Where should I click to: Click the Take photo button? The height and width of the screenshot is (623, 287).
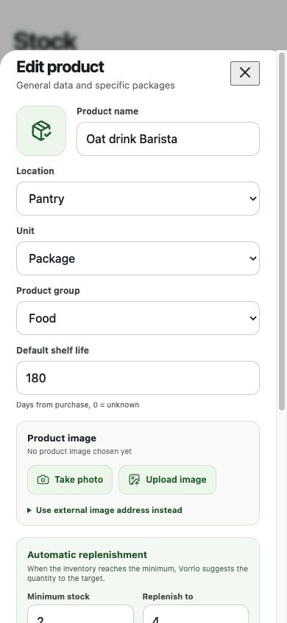pyautogui.click(x=70, y=480)
